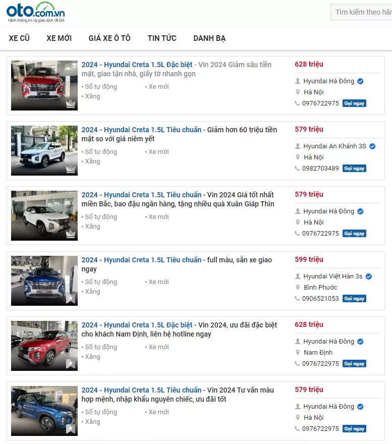Open the oto.com.vn logo homepage

(x=36, y=12)
